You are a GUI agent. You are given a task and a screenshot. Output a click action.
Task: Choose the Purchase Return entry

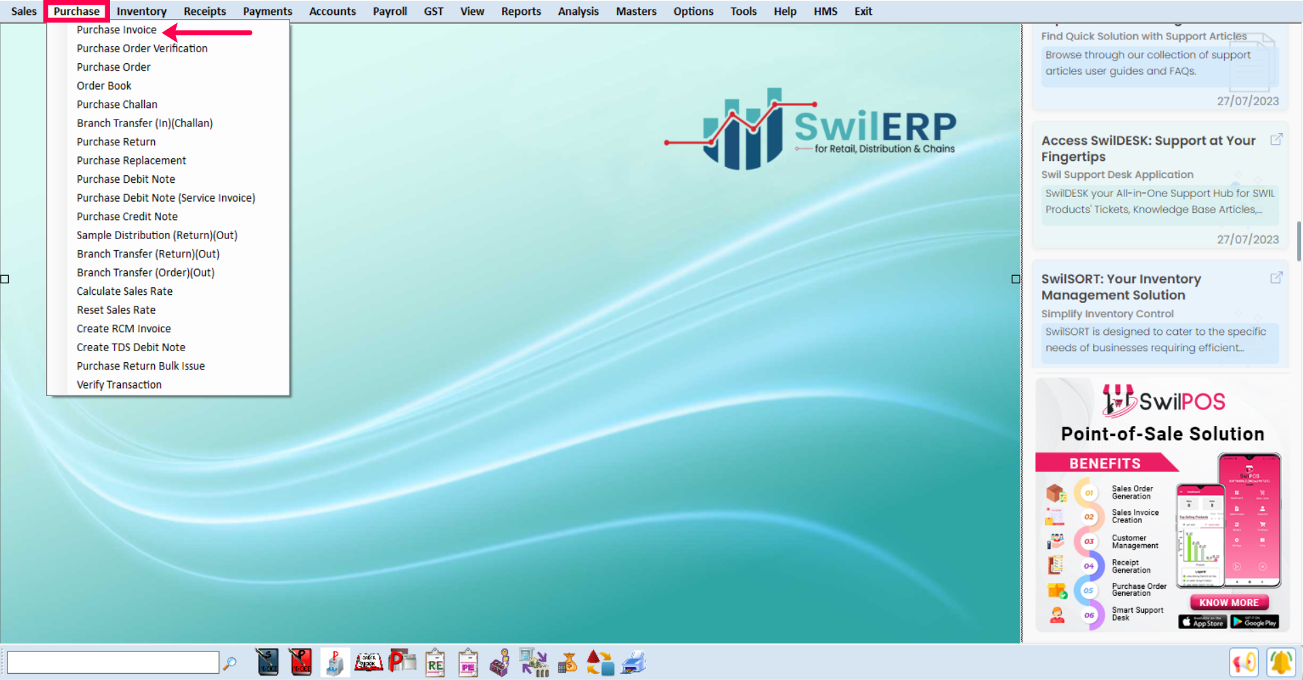pos(116,142)
